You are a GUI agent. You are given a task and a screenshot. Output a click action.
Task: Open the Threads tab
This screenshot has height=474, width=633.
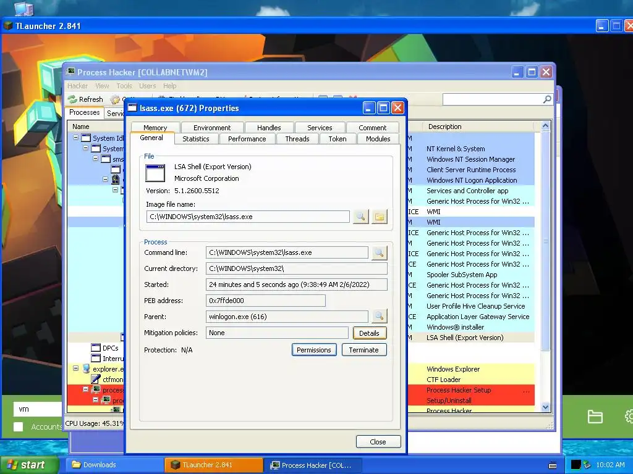tap(297, 139)
